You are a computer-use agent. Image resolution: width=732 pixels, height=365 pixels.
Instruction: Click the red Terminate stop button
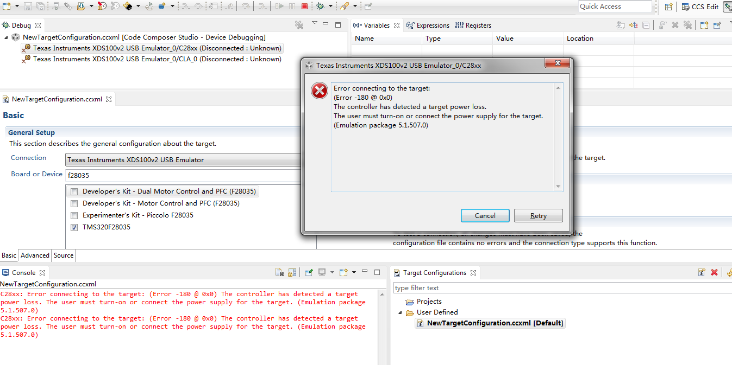click(304, 6)
